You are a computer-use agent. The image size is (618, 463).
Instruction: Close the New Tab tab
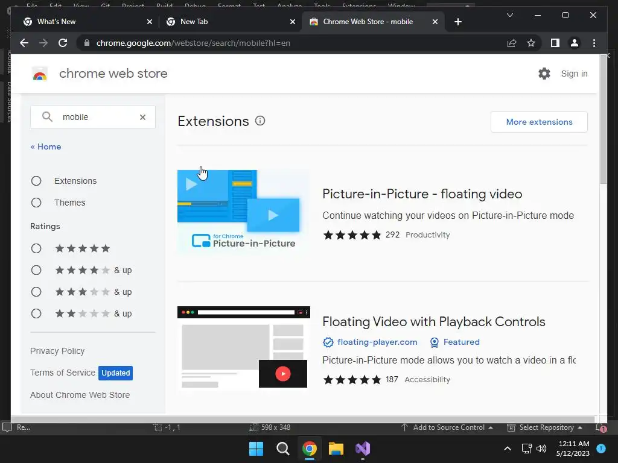pos(293,22)
